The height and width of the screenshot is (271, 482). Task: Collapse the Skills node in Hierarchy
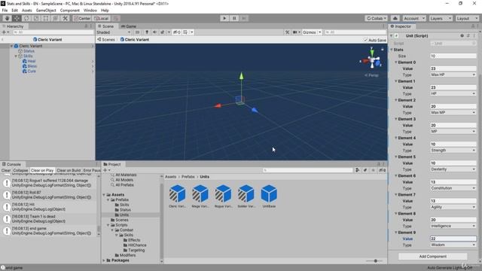pyautogui.click(x=16, y=56)
